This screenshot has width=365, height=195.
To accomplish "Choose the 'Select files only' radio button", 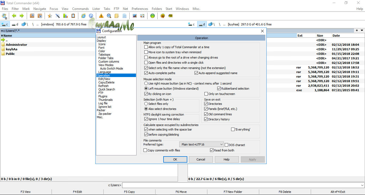I will [146, 104].
